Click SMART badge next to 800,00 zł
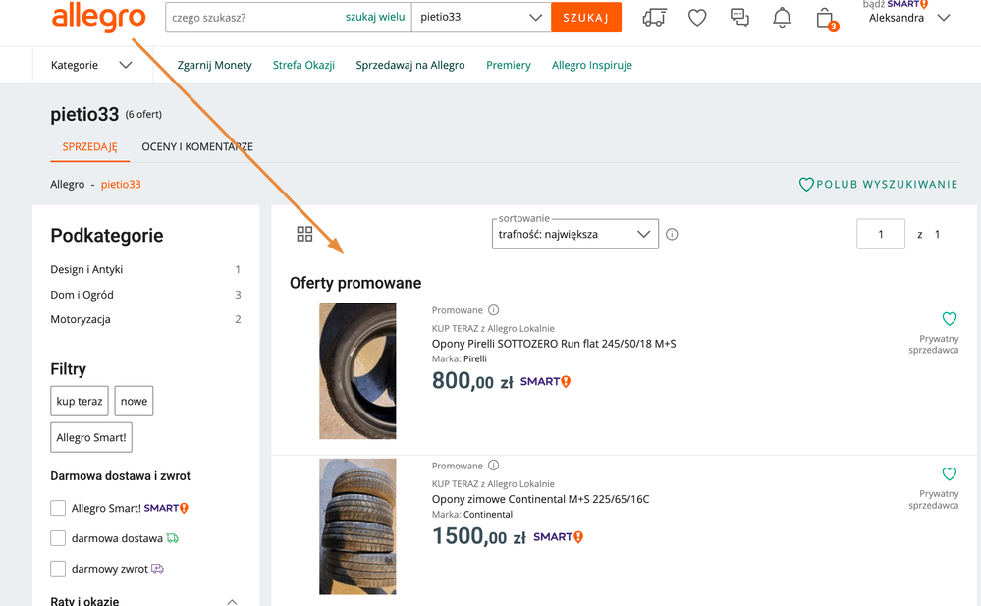The width and height of the screenshot is (981, 606). click(x=546, y=381)
